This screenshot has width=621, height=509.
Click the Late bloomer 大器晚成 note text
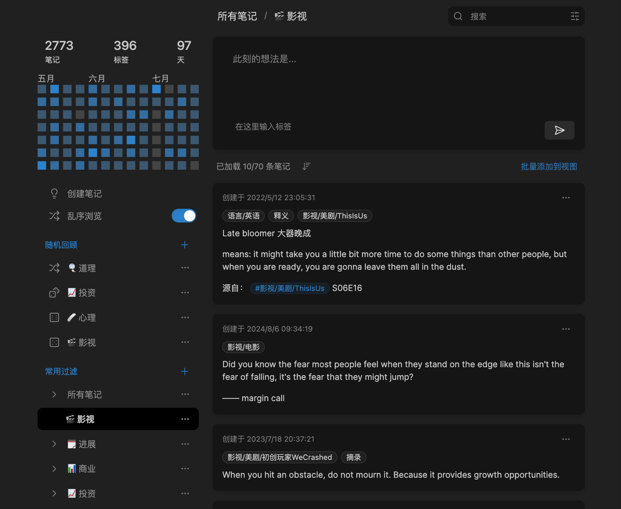click(267, 233)
